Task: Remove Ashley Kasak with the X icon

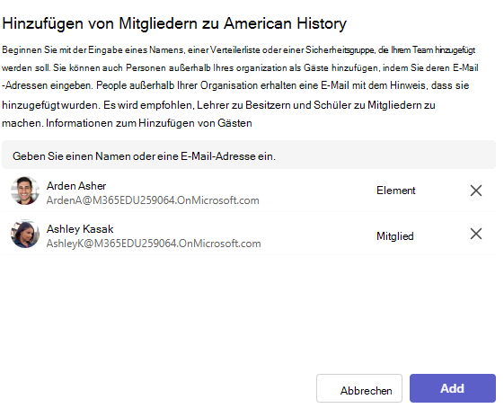Action: (x=476, y=234)
